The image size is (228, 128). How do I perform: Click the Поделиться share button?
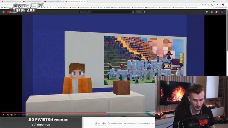130,123
